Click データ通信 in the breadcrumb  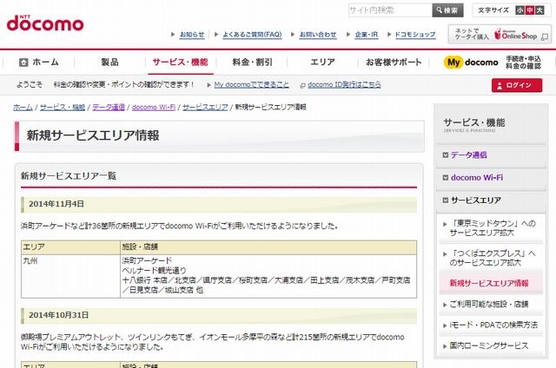[x=109, y=108]
